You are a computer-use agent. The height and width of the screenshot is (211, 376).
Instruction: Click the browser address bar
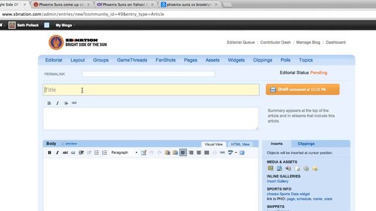[x=188, y=14]
